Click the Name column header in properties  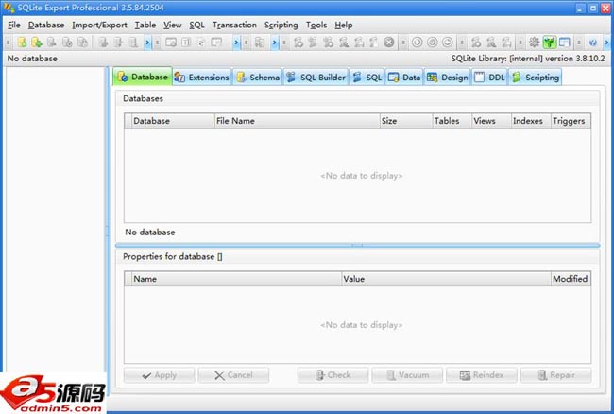pos(236,279)
